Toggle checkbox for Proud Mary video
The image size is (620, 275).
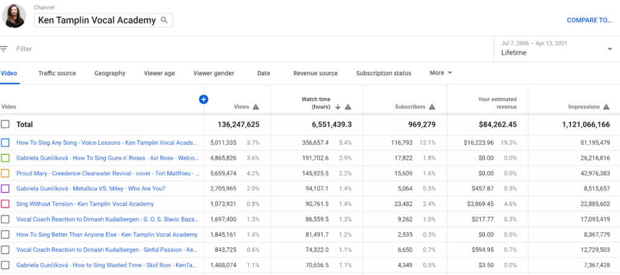click(x=5, y=173)
